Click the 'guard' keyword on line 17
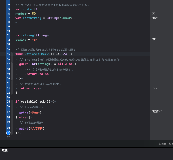The image size is (173, 160). [24, 64]
